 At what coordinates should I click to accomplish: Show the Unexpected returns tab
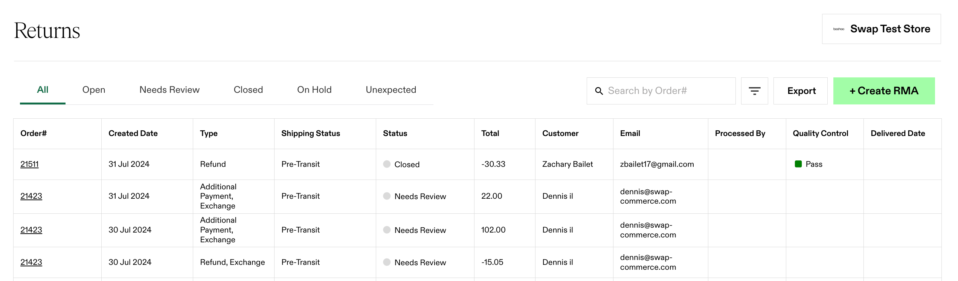391,90
